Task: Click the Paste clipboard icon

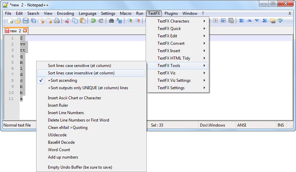Action: pyautogui.click(x=83, y=21)
